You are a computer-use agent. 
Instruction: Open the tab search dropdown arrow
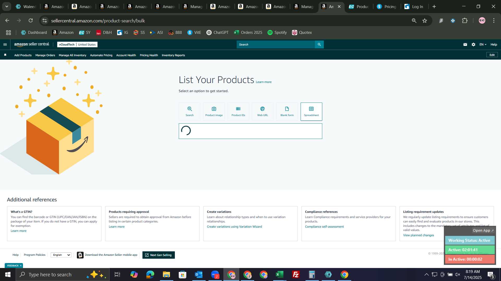pyautogui.click(x=7, y=7)
